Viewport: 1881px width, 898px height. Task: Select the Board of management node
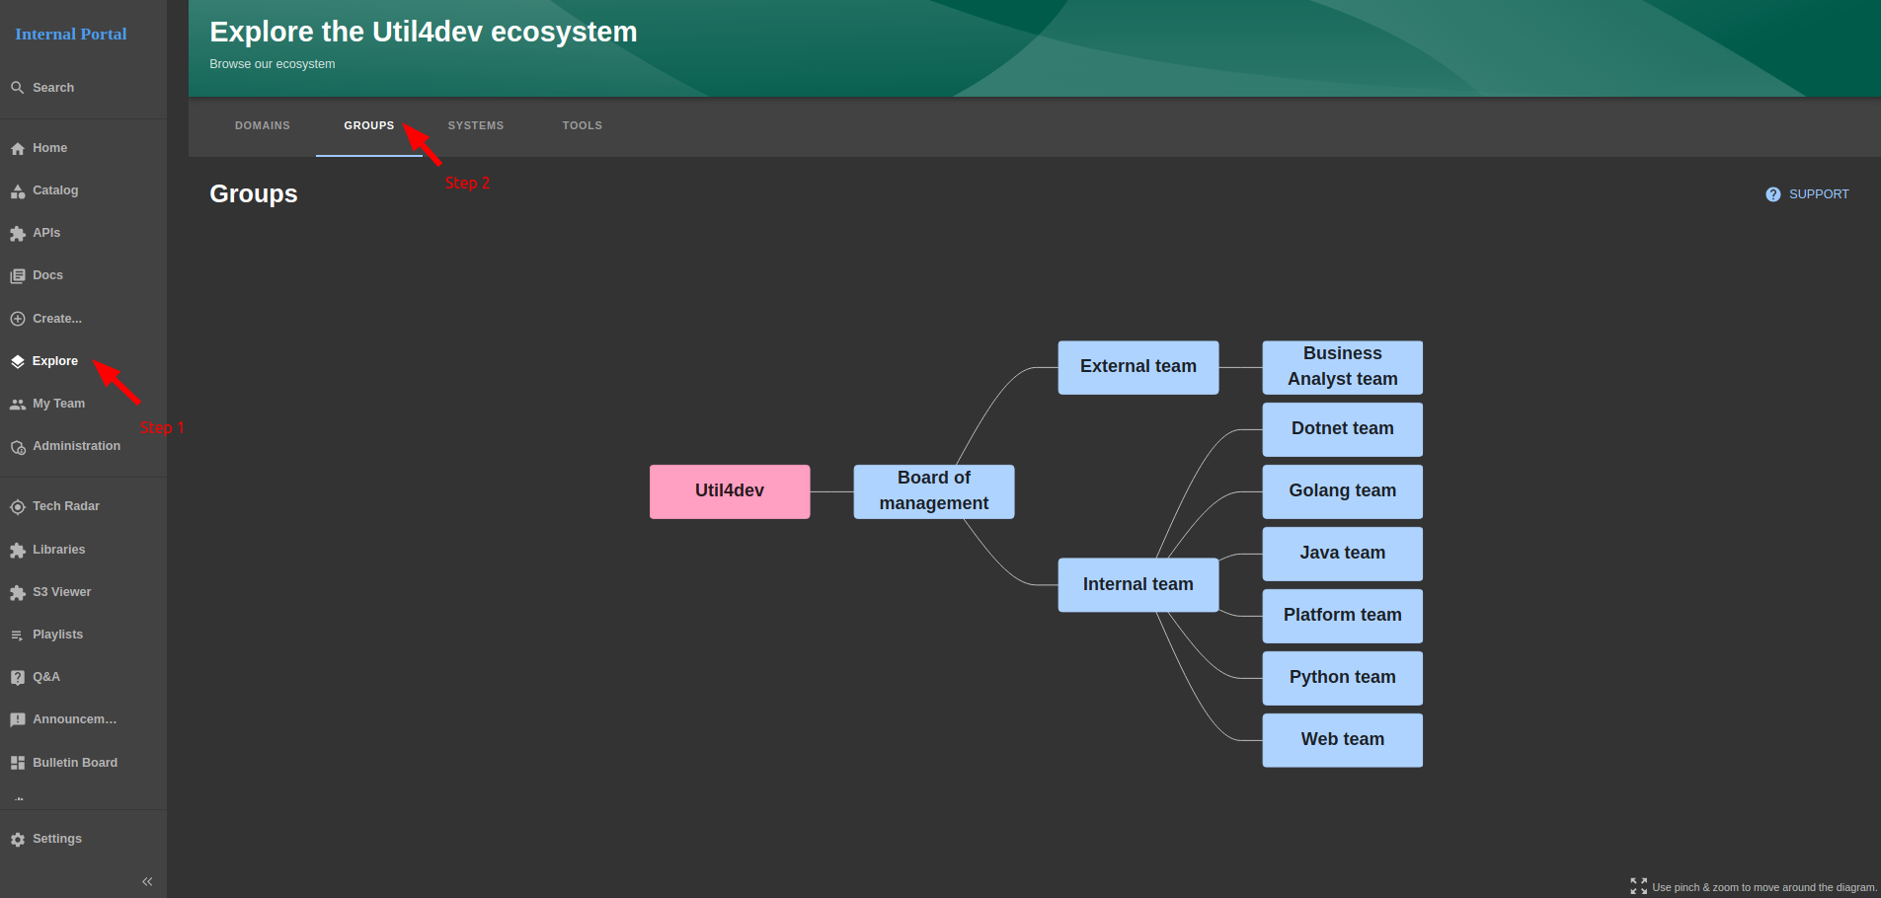933,491
